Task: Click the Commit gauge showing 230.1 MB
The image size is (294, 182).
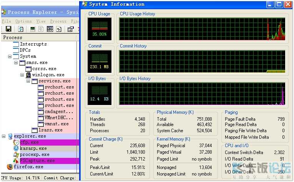Action: [100, 61]
